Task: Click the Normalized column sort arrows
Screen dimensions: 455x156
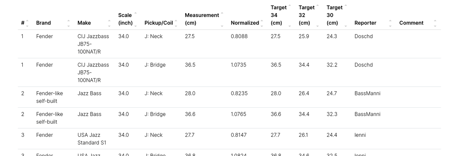Action: coord(262,23)
